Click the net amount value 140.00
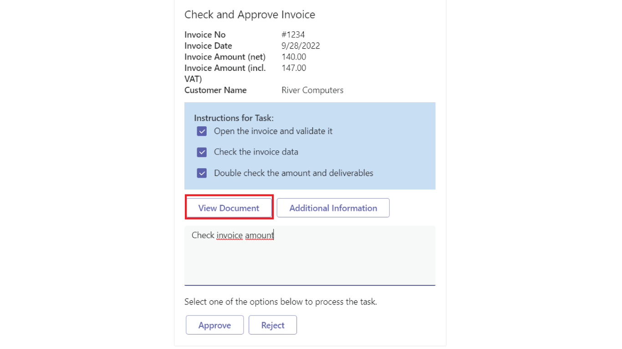 pos(294,57)
